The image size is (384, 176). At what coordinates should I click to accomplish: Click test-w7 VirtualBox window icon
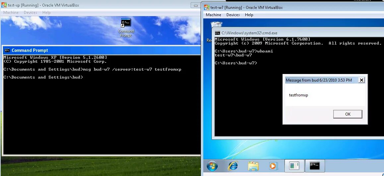(x=207, y=7)
